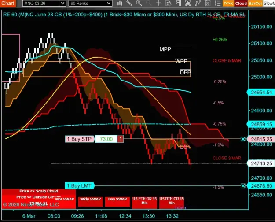Click the WPP pivot label
Viewport: 275px width, 222px height.
point(181,61)
